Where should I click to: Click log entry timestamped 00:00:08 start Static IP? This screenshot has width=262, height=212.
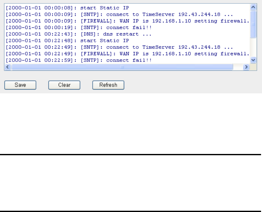click(x=67, y=8)
